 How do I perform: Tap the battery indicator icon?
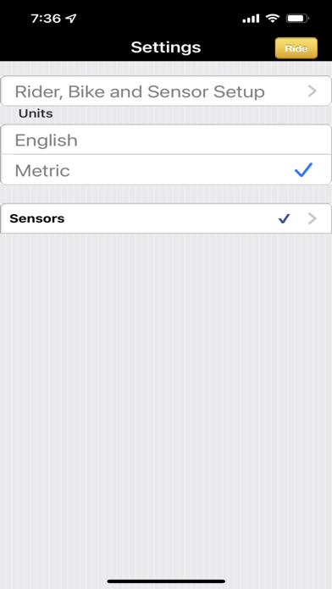click(297, 18)
